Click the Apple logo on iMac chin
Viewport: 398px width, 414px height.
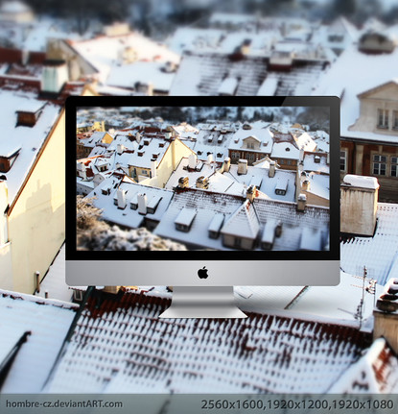[x=202, y=273]
